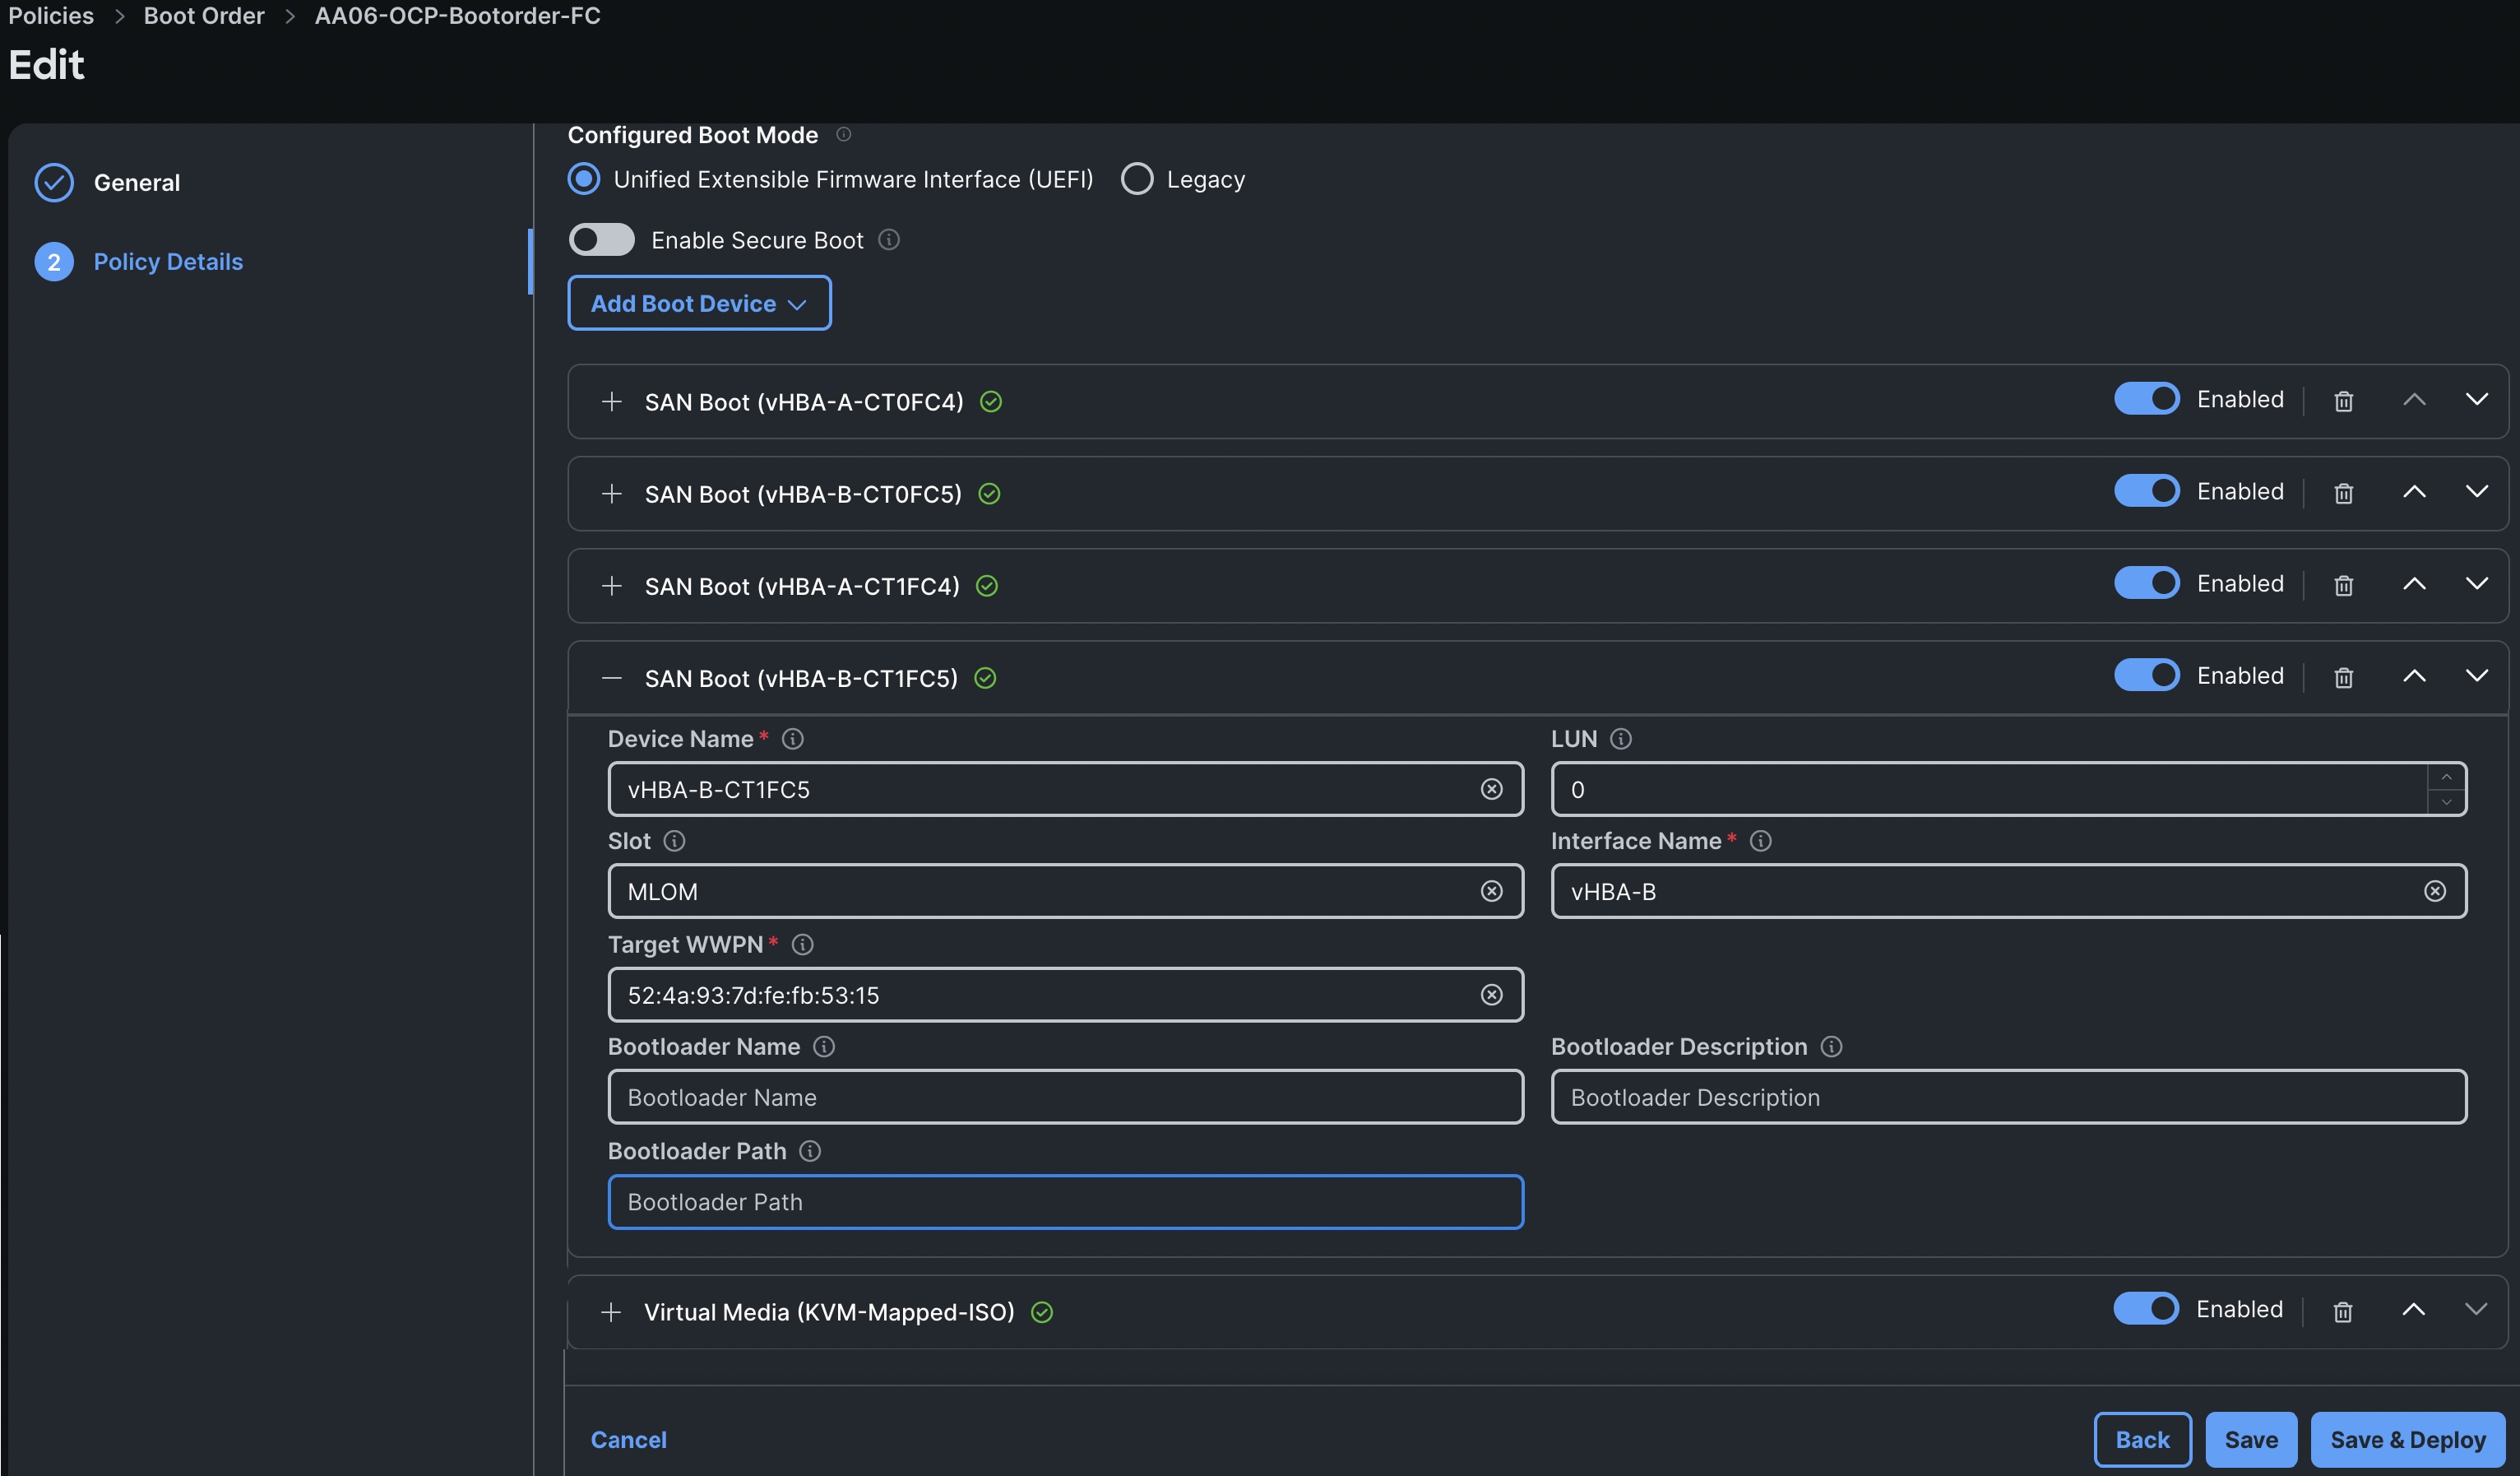
Task: Open the LUN info tooltip
Action: click(x=1622, y=739)
